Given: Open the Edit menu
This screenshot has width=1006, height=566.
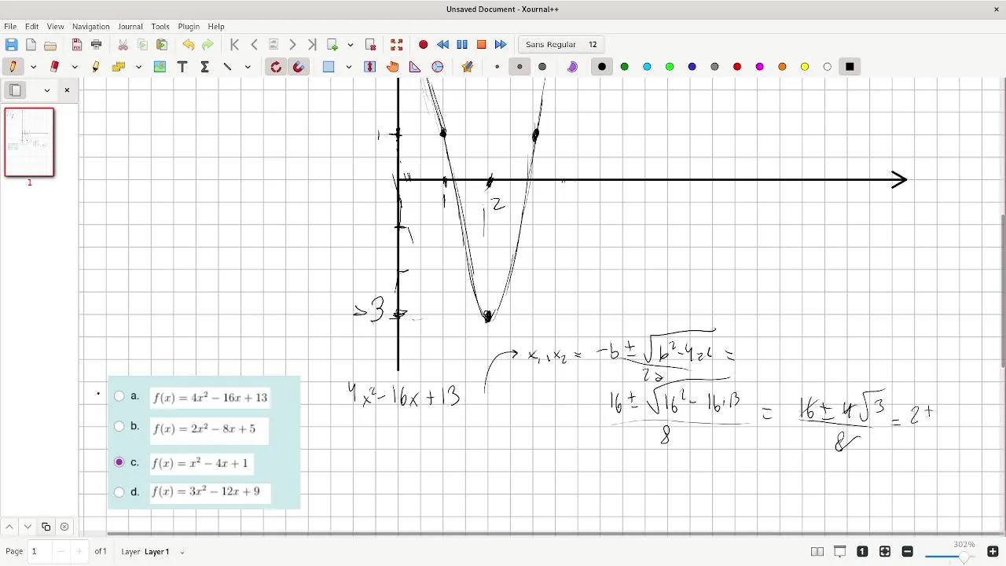Looking at the screenshot, I should tap(31, 27).
